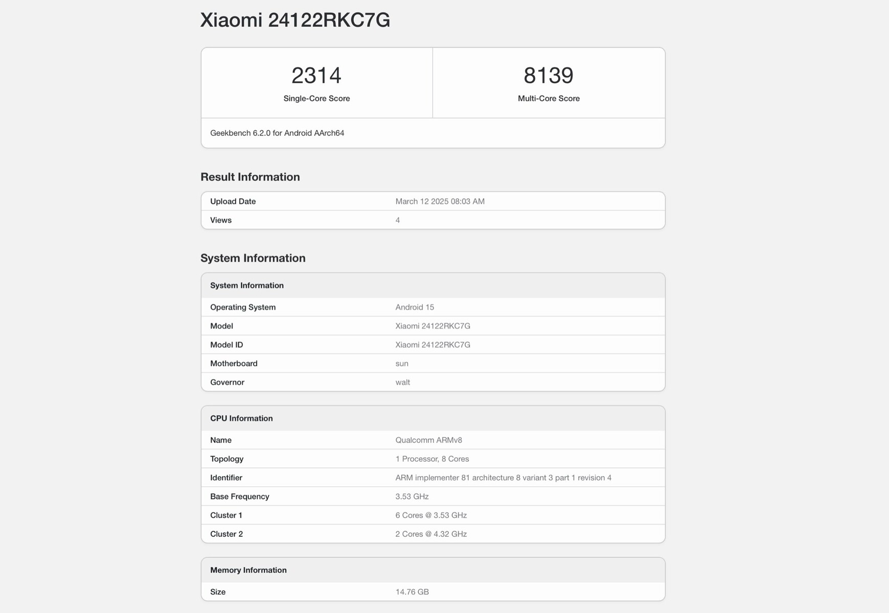This screenshot has height=613, width=889.
Task: Select the "2 Cores @ 4.32 GHz" value
Action: coord(431,534)
